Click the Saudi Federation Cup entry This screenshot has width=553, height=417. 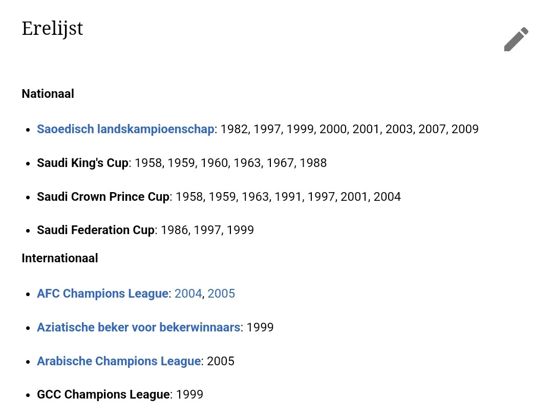point(96,230)
